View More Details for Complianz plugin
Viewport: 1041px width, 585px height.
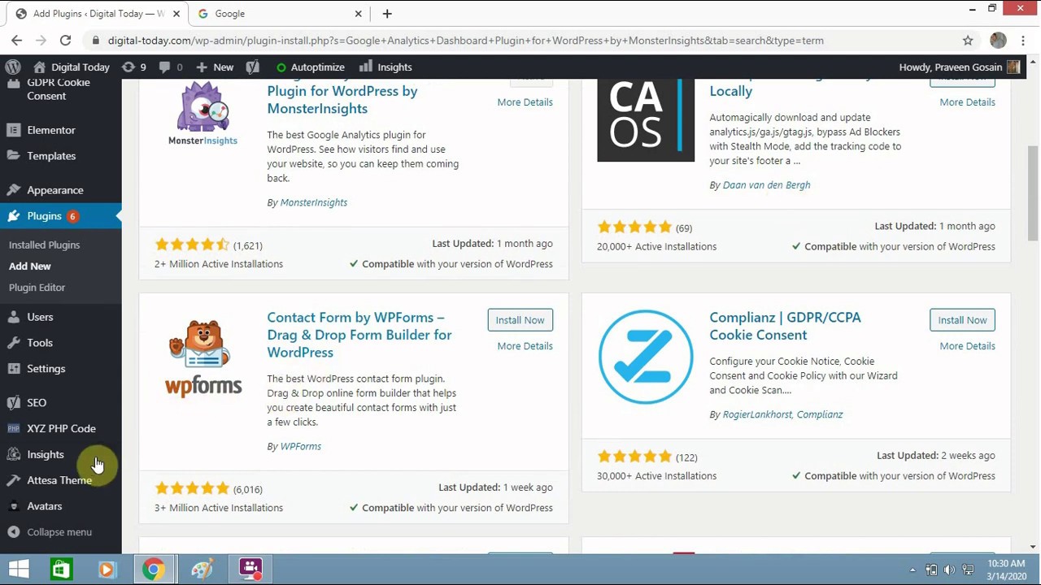(967, 346)
